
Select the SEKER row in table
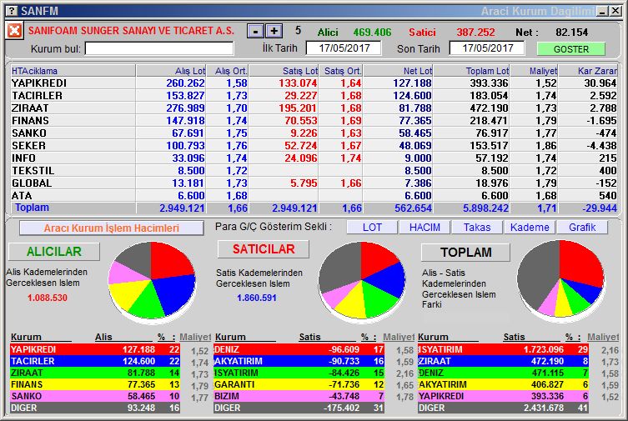click(314, 146)
